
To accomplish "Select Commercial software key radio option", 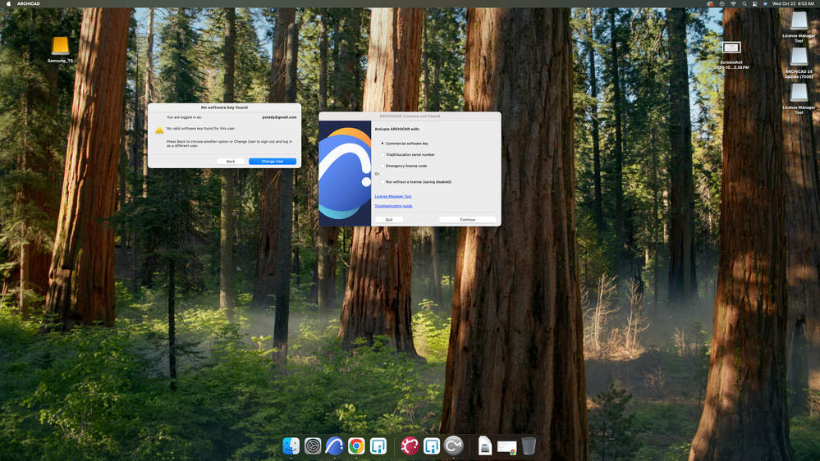I will pyautogui.click(x=383, y=144).
